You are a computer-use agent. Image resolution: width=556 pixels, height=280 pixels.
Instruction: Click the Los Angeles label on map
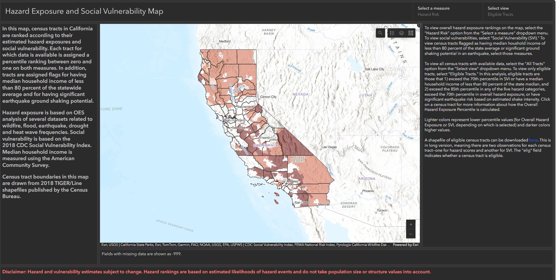[x=289, y=181]
